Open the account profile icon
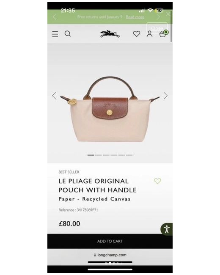 click(149, 34)
